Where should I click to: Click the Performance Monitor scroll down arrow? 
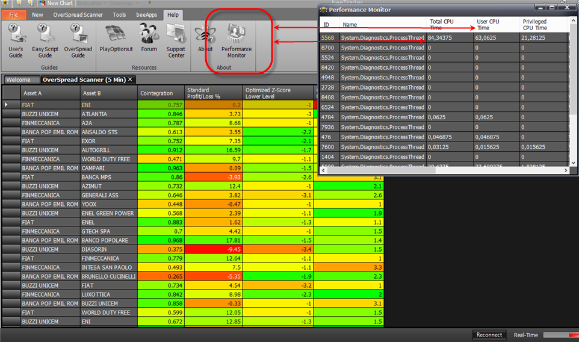click(x=573, y=163)
